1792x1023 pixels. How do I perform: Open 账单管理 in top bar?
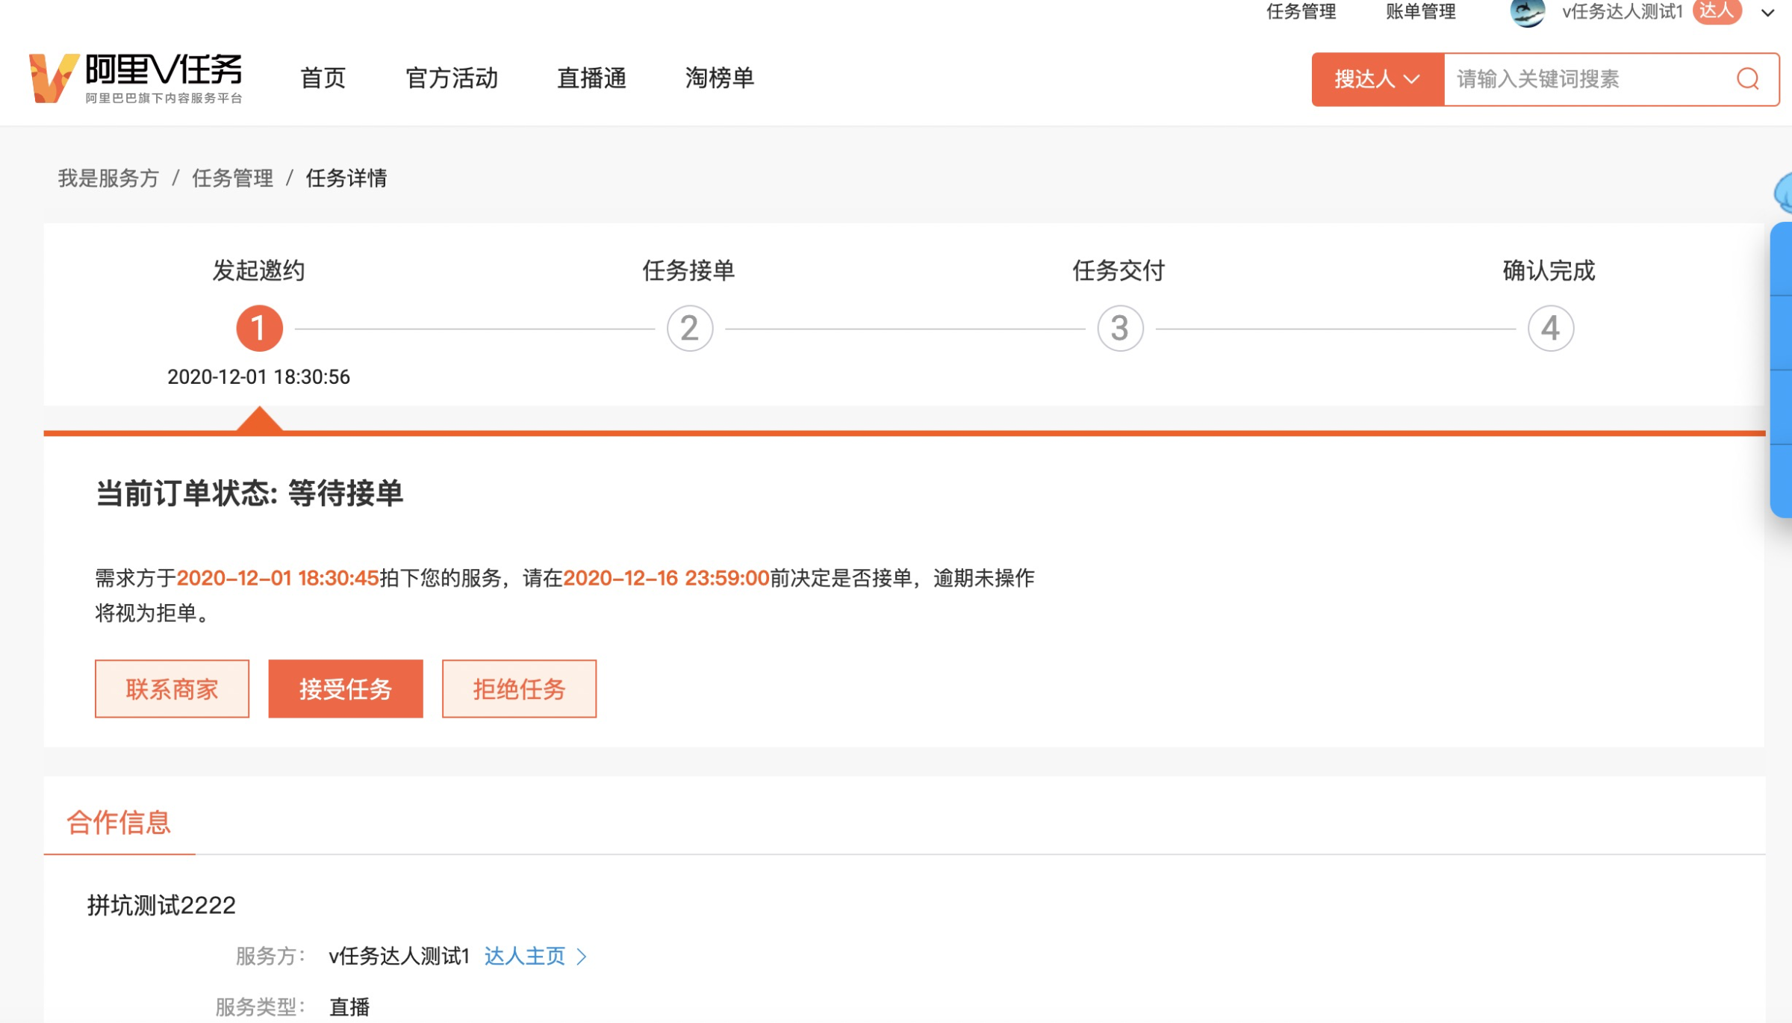(1421, 11)
